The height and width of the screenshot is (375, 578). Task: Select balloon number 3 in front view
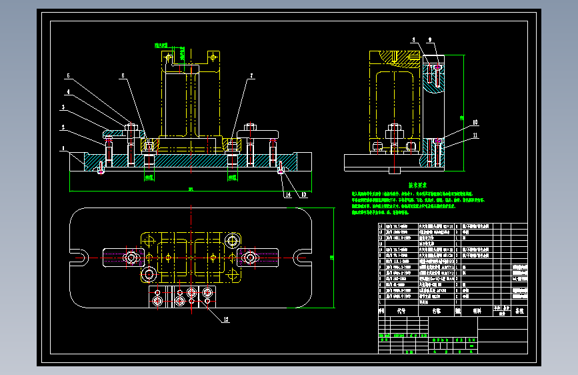pos(63,107)
